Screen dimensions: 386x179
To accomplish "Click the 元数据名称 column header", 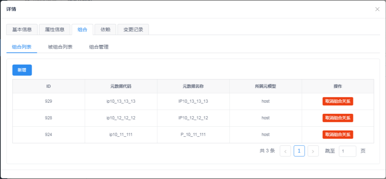I will [x=193, y=86].
